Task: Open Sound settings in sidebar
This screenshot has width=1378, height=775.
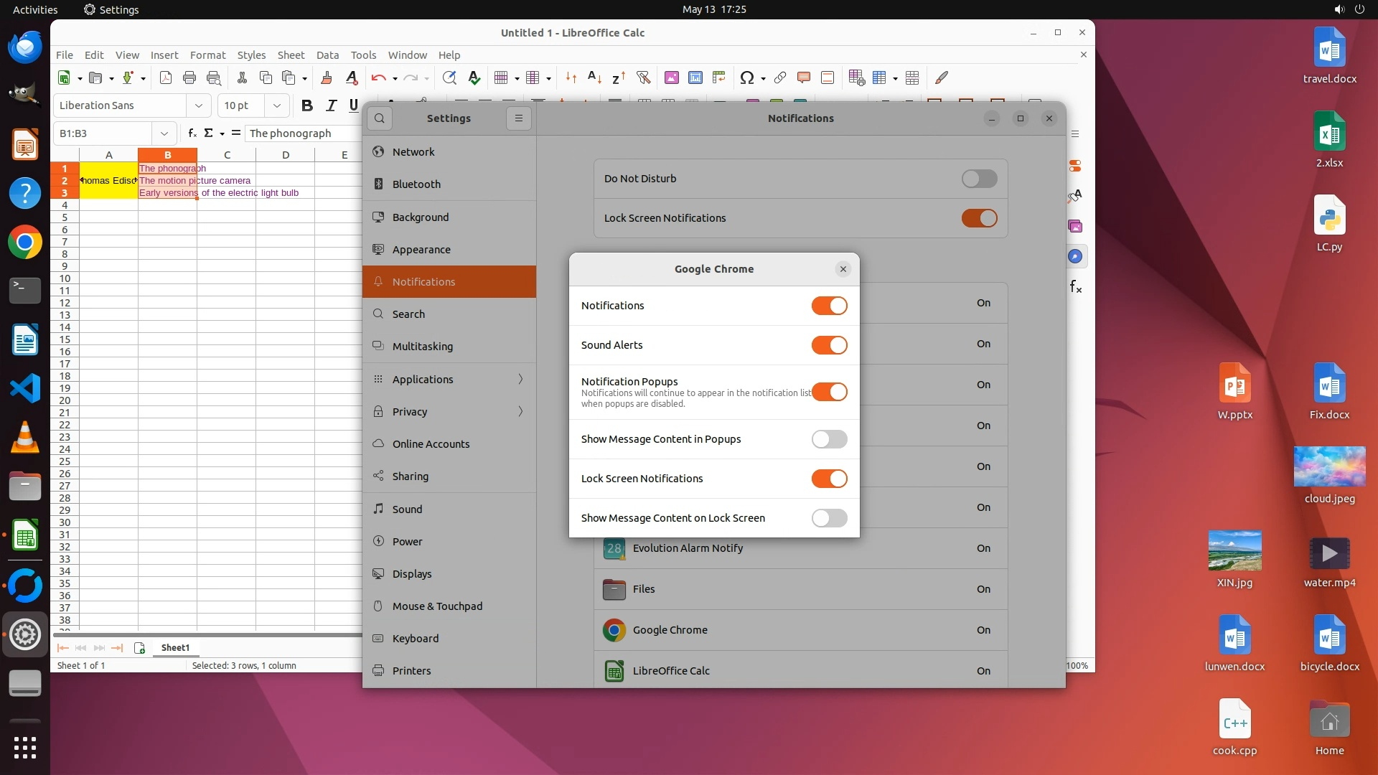Action: point(407,509)
